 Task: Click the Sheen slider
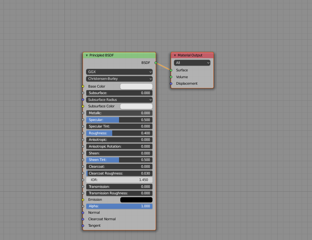pyautogui.click(x=119, y=153)
